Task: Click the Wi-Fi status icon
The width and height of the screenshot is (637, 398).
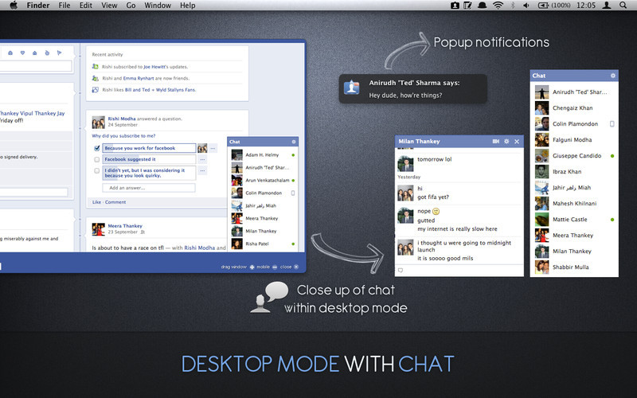Action: click(x=498, y=6)
